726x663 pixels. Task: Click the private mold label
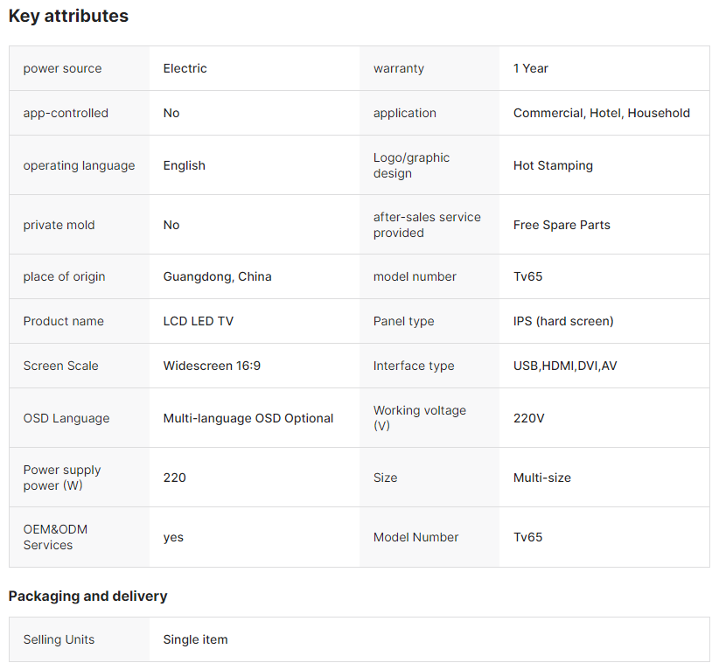[59, 225]
